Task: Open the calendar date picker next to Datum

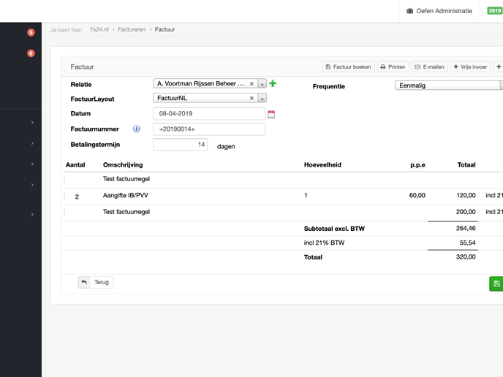Action: (x=271, y=114)
